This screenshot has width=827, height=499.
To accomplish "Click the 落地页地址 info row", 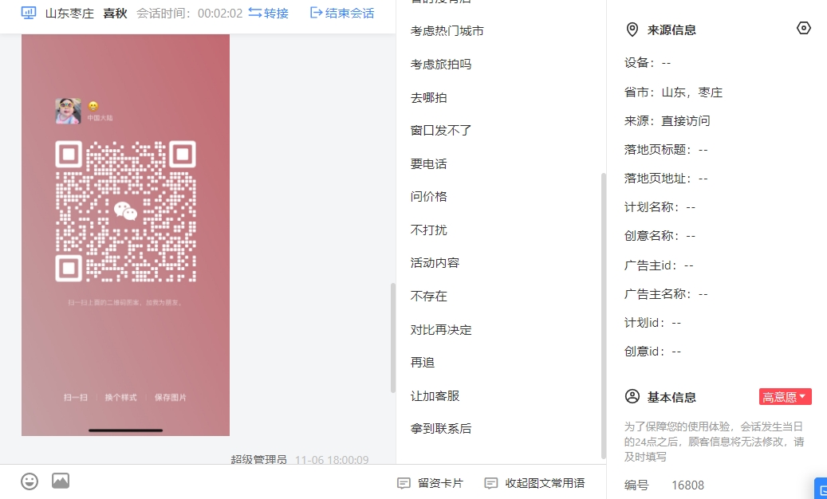I will coord(666,179).
